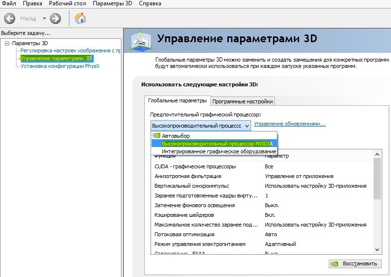391x277 pixels.
Task: Click the 3D settings header icon
Action: (141, 40)
